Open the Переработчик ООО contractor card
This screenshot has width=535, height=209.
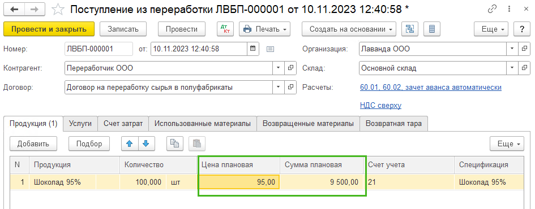tap(290, 68)
